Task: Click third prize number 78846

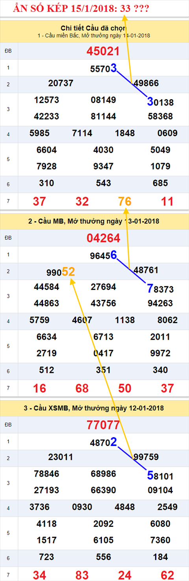Action: (46, 474)
